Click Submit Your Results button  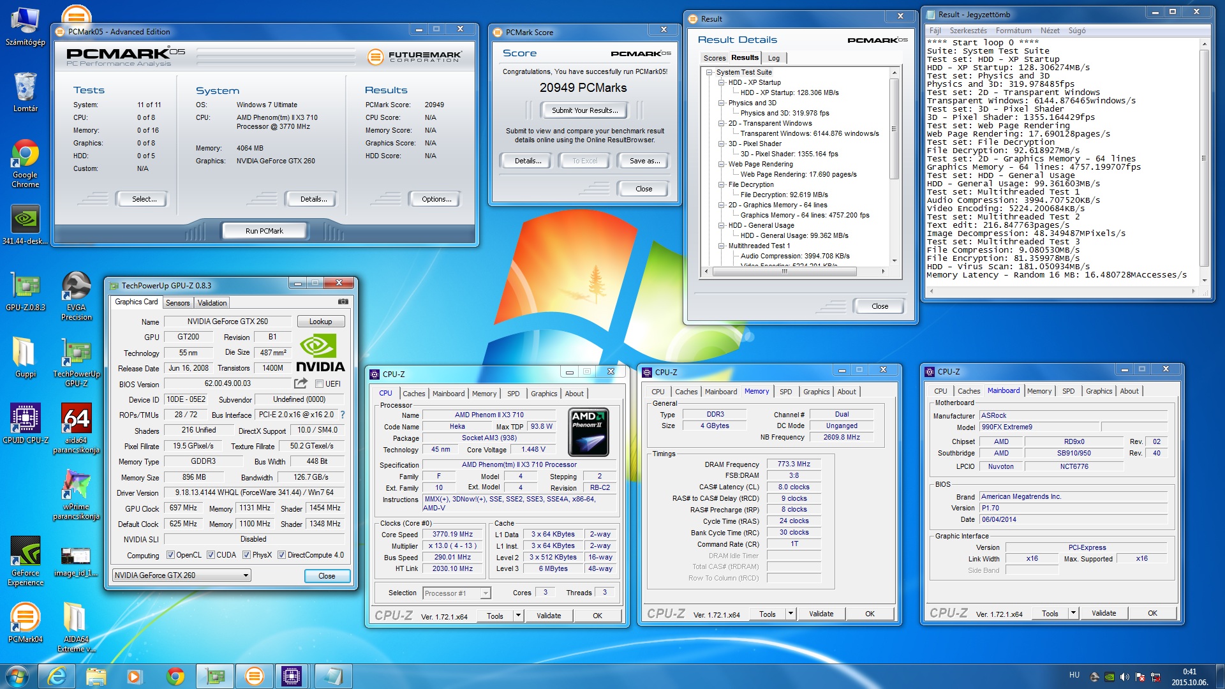point(585,110)
